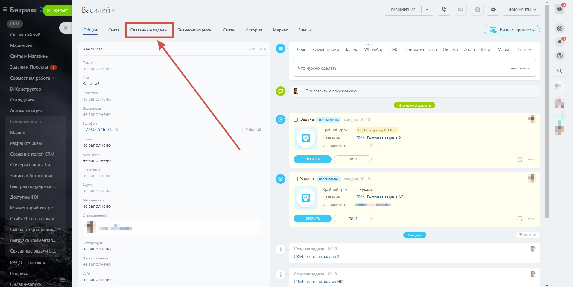Viewport: 573px width, 287px height.
Task: Switch to the Общие tab
Action: pyautogui.click(x=90, y=30)
